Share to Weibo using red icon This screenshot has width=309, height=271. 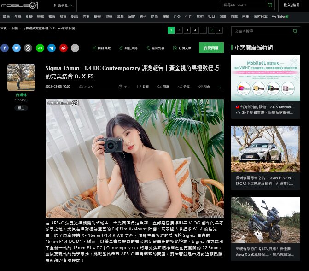[x=63, y=48]
